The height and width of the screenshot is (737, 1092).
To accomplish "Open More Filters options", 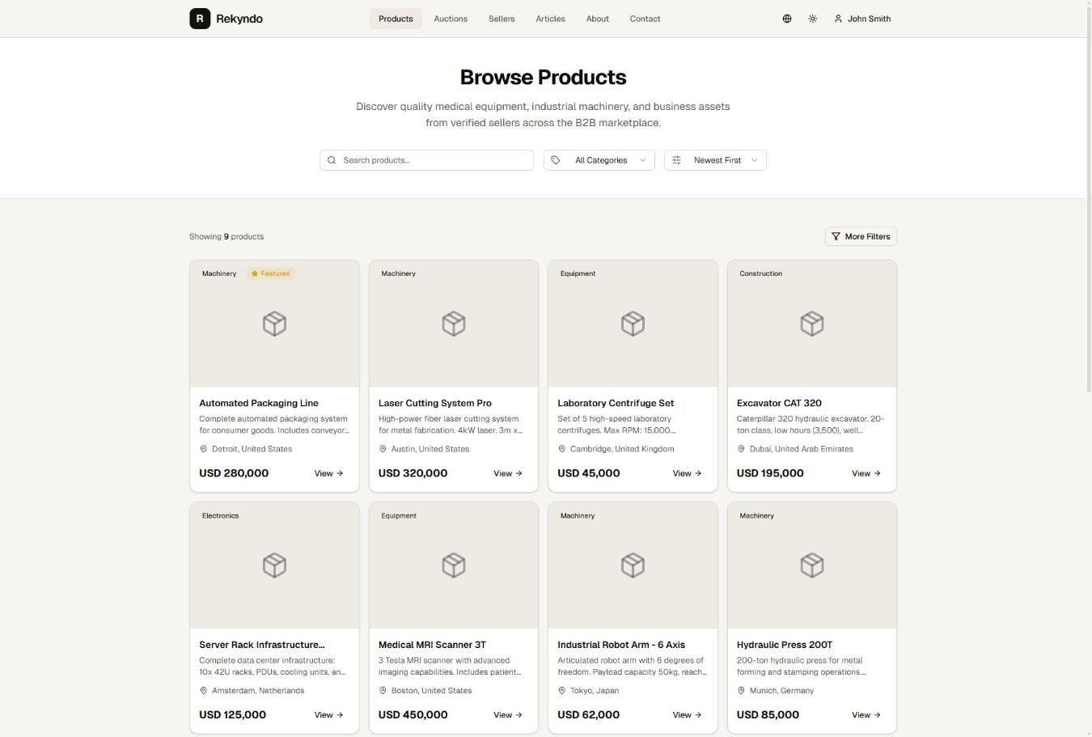I will click(861, 236).
